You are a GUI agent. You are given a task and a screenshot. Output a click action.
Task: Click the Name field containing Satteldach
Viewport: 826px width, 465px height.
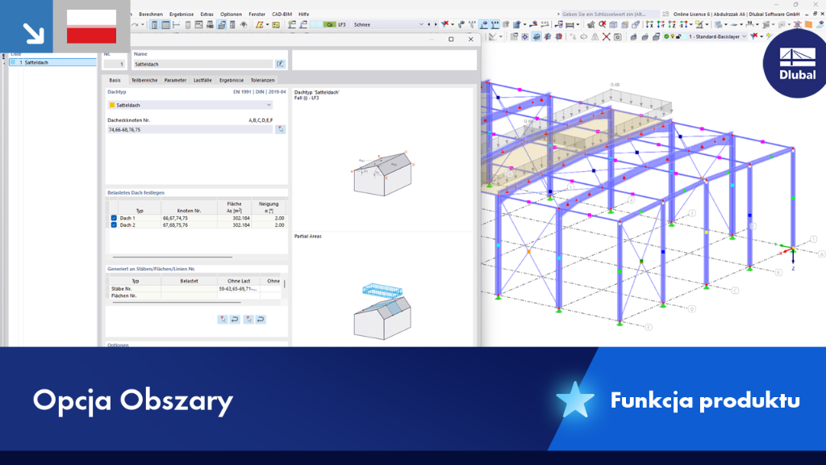pos(202,64)
